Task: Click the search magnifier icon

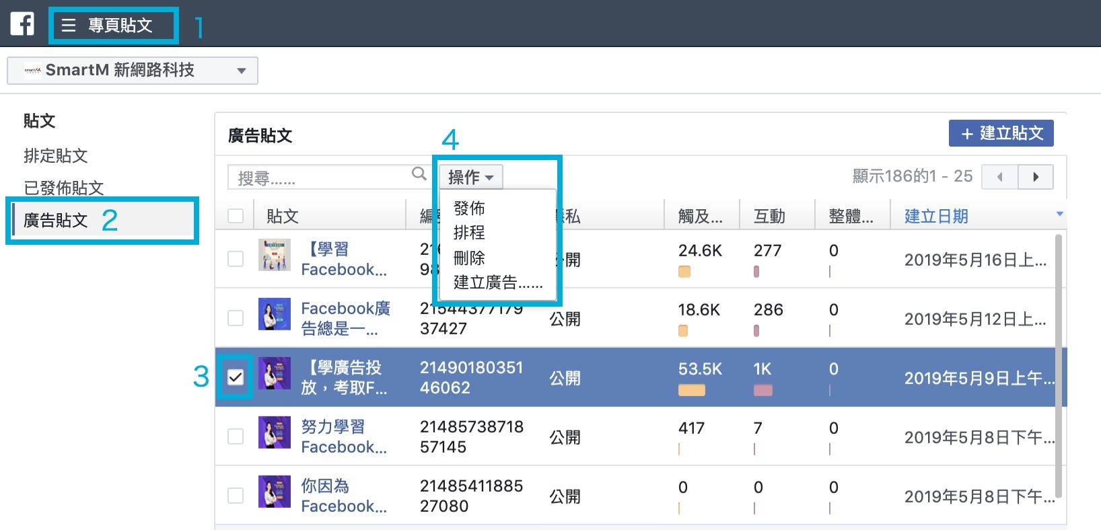Action: click(419, 174)
